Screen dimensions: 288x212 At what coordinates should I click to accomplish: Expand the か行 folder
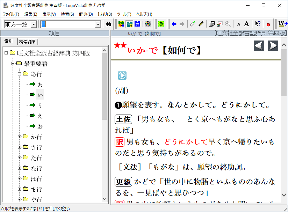click(20, 137)
